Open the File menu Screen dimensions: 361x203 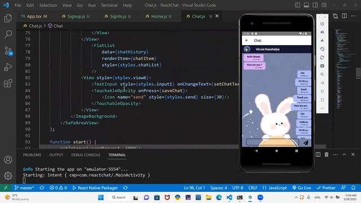tap(17, 5)
